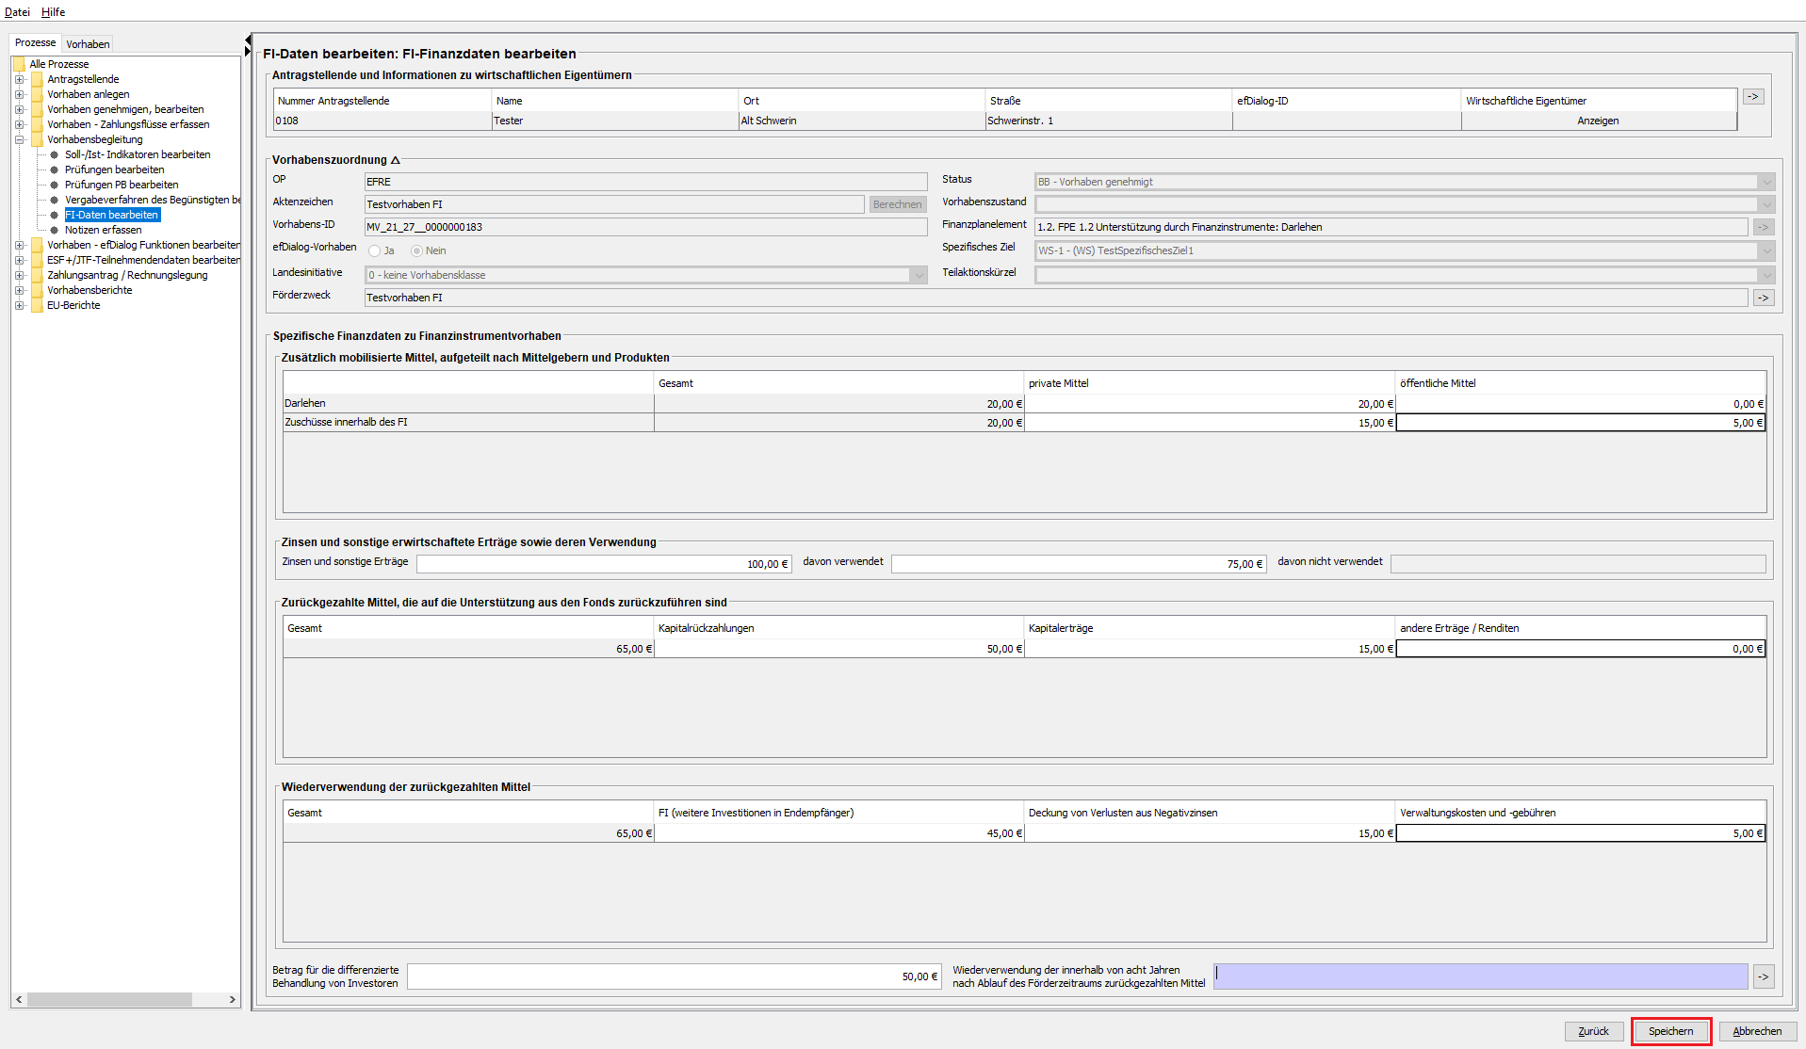Screen dimensions: 1806x1049
Task: Collapse the Vorhabenszuordnung section triangle
Action: (396, 160)
